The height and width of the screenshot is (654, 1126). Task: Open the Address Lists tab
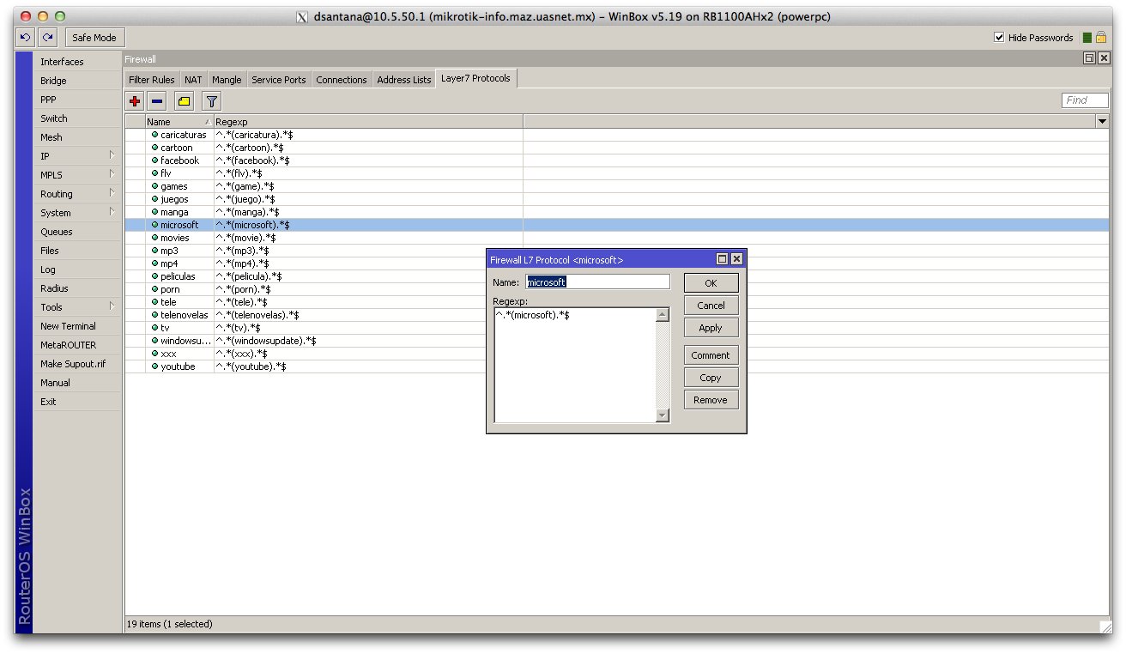[x=403, y=80]
